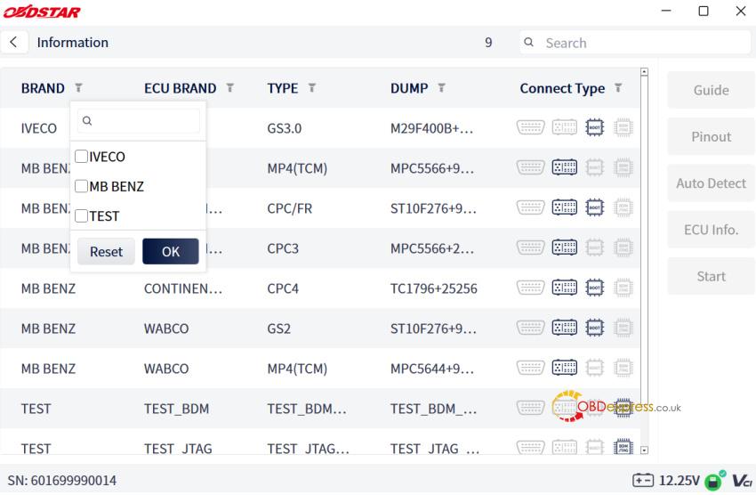Click the BDM/JTAG chip icon in WABCO GS2 row

(x=623, y=328)
